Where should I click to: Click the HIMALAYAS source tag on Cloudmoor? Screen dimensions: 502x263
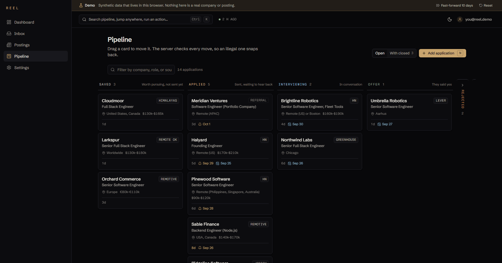click(x=168, y=101)
